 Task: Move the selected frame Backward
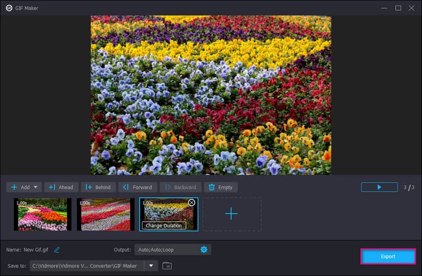[x=180, y=187]
